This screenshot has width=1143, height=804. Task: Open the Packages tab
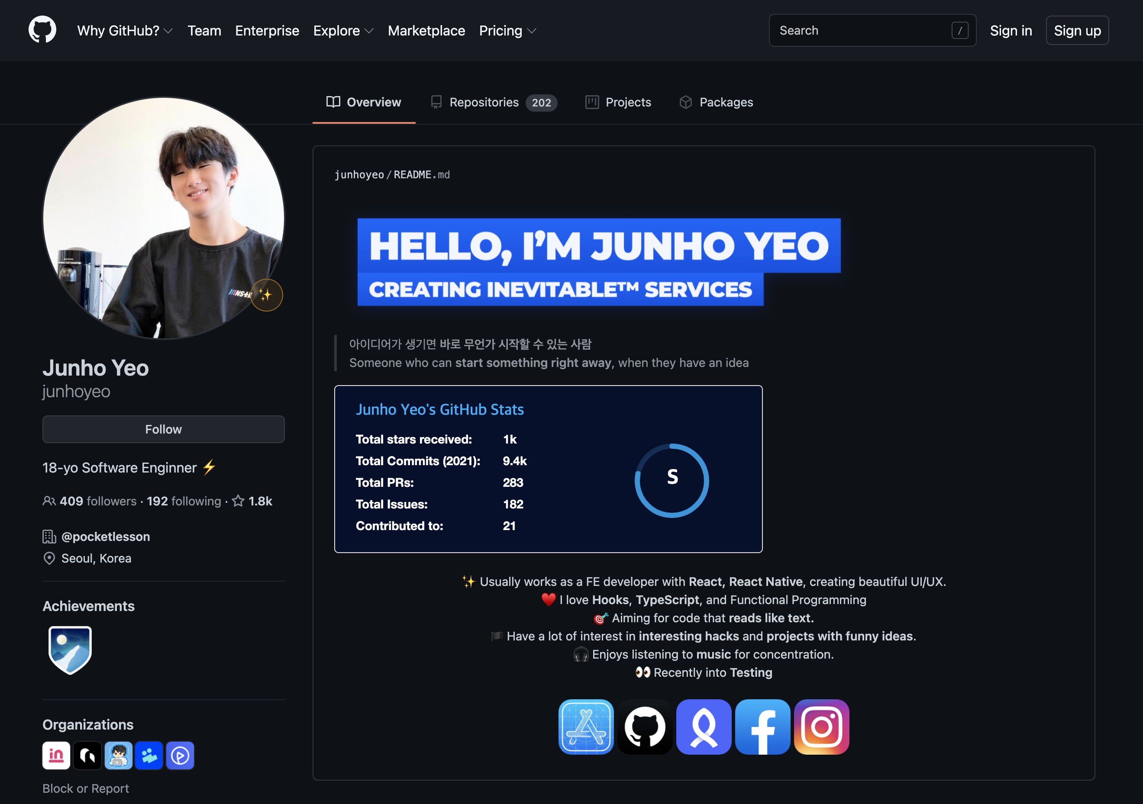coord(716,102)
